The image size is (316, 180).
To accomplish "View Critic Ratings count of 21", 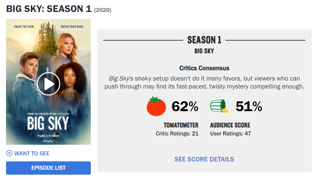I will [x=177, y=133].
